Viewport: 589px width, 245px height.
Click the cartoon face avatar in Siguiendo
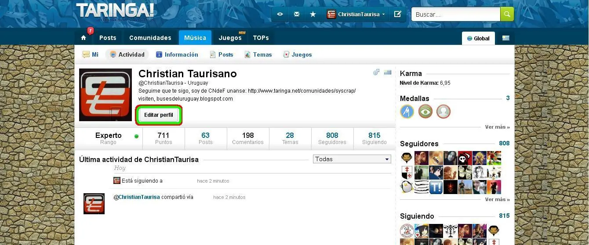(494, 231)
